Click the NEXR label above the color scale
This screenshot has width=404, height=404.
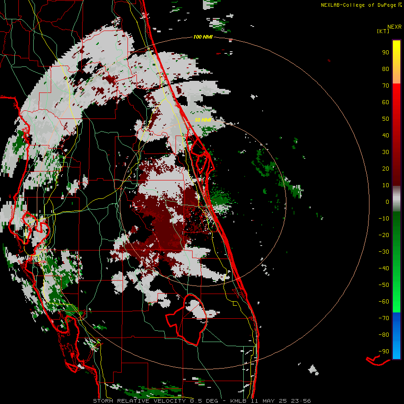tap(395, 27)
